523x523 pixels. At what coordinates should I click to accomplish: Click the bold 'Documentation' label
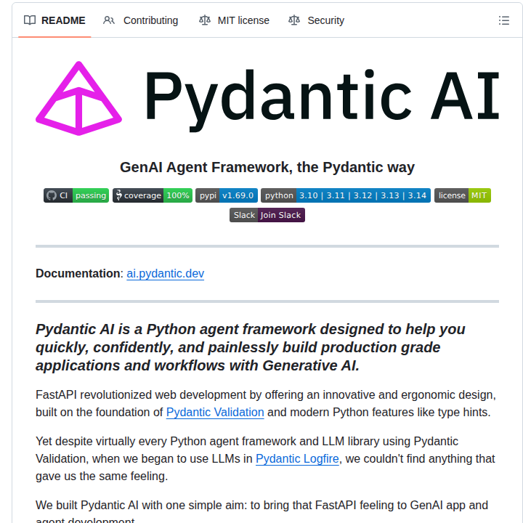[x=78, y=274]
